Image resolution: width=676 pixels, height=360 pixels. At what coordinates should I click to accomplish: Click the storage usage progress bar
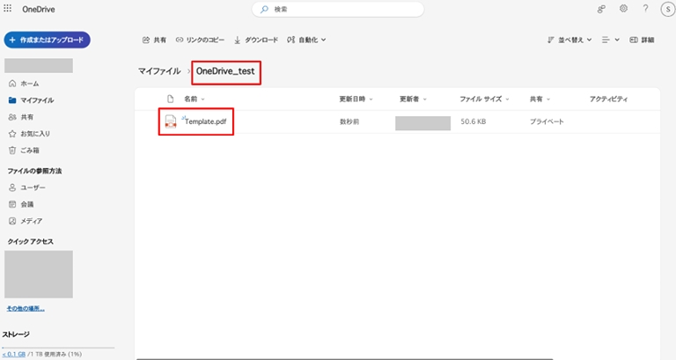point(58,348)
